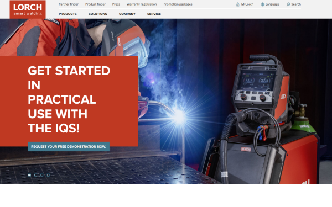Expand the Products menu
The height and width of the screenshot is (207, 332).
click(68, 14)
